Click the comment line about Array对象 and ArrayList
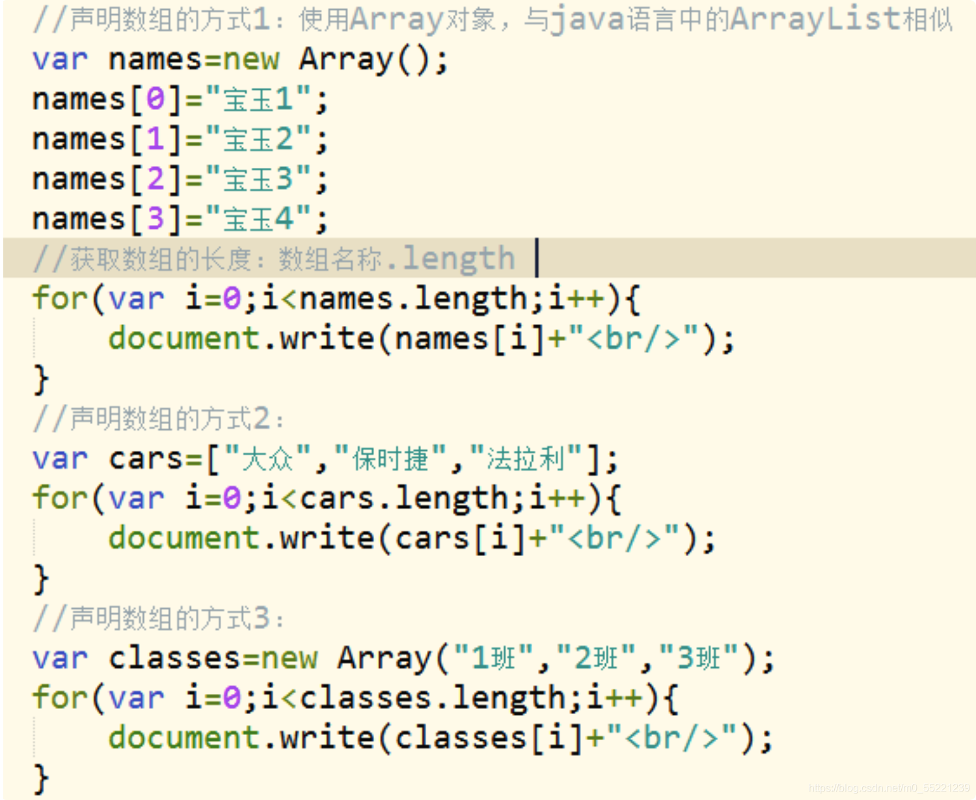Viewport: 976px width, 800px height. point(493,20)
